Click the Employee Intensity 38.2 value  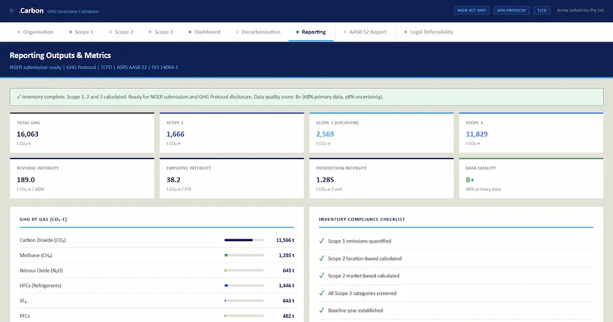[x=173, y=180]
